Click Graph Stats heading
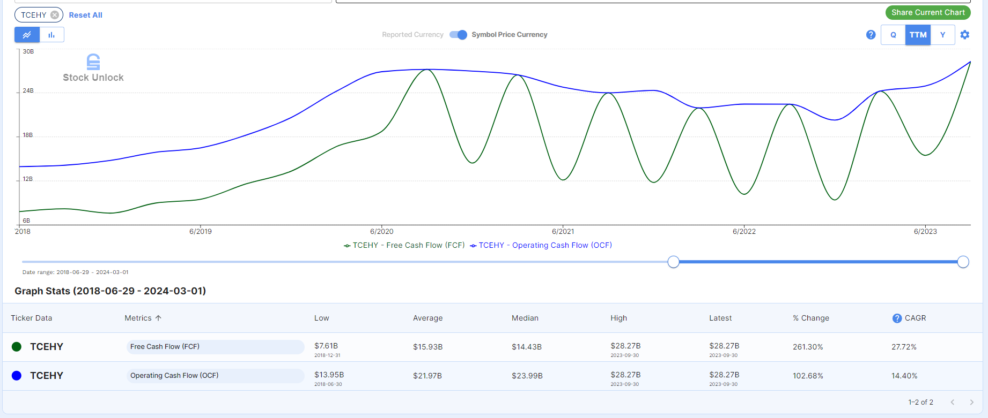The image size is (988, 418). pyautogui.click(x=110, y=291)
